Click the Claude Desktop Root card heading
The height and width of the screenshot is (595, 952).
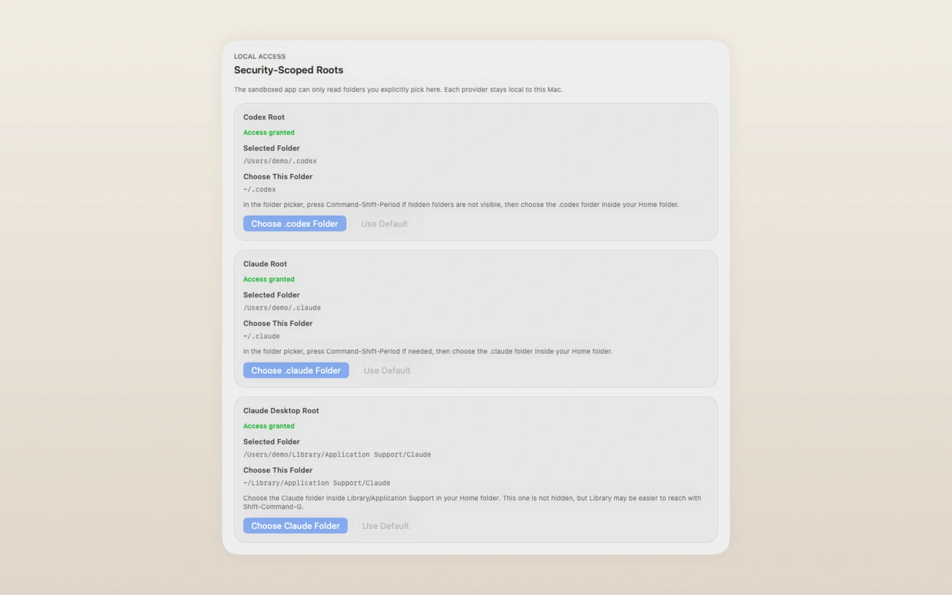click(x=281, y=411)
